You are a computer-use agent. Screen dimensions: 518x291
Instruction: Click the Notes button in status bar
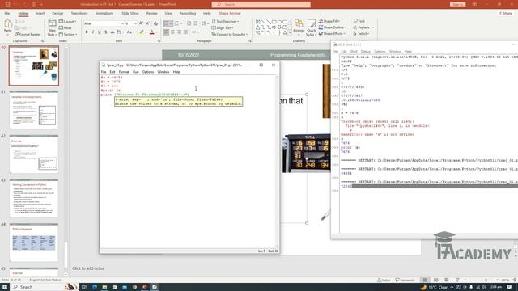(x=384, y=280)
